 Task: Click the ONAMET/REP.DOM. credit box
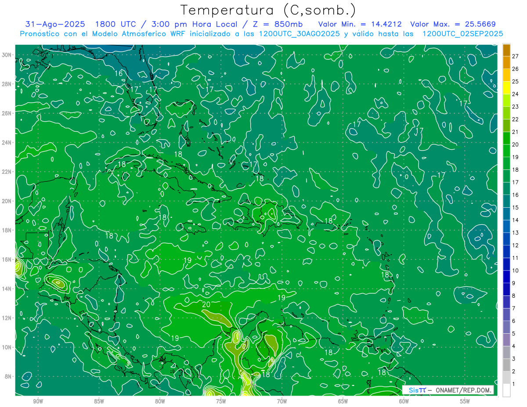click(x=448, y=390)
